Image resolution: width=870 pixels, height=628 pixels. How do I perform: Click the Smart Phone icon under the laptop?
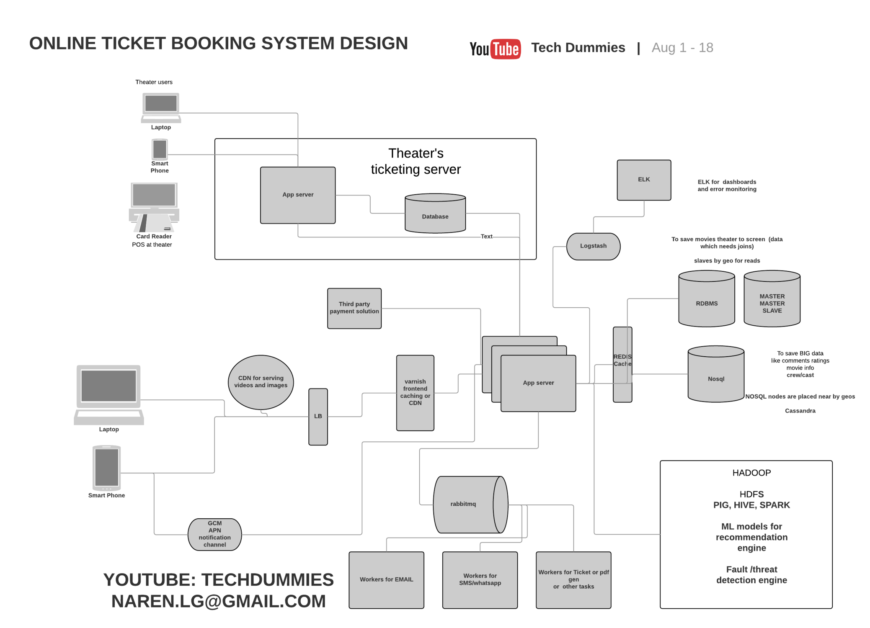pyautogui.click(x=159, y=149)
